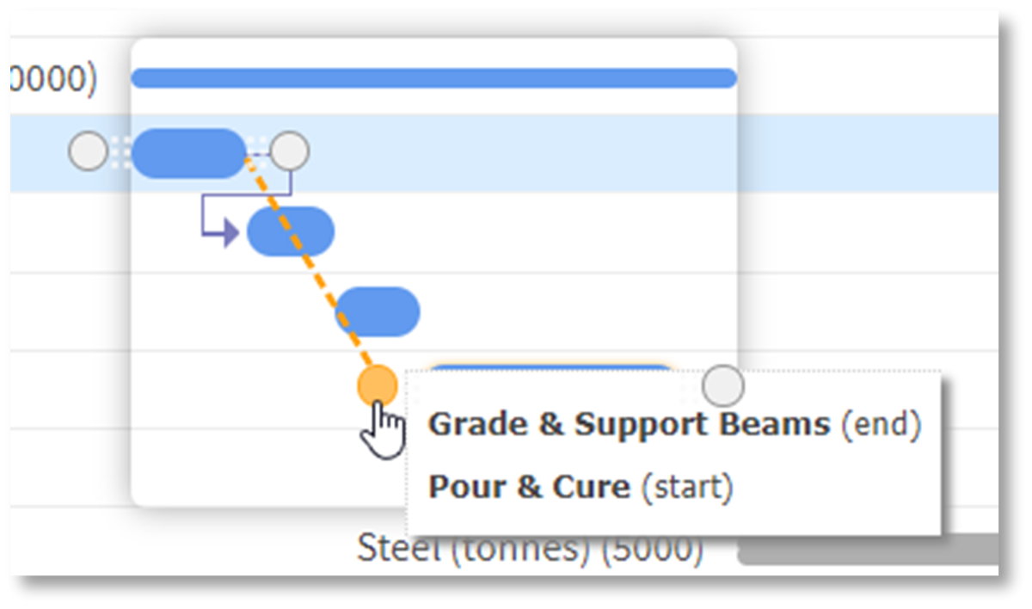Viewport: 1032px width, 609px height.
Task: Click the gray end connector circle in highlighted row
Action: coord(290,151)
